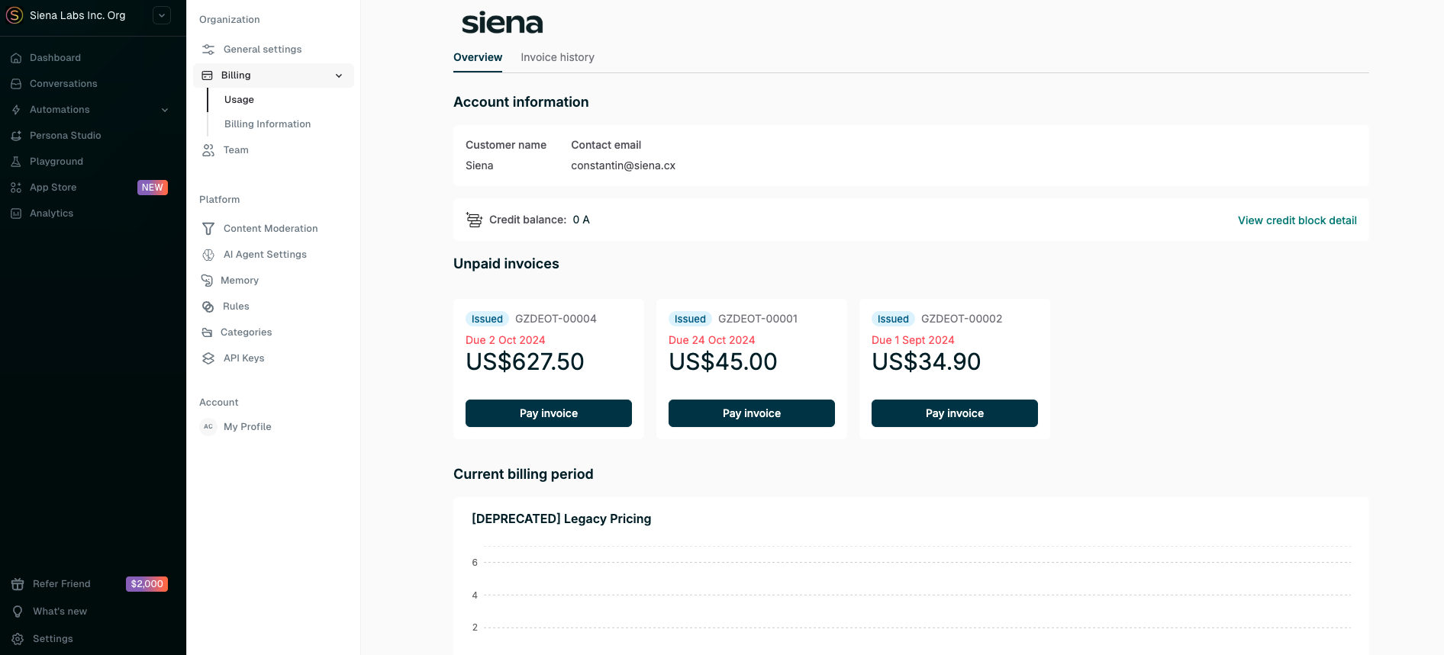1444x655 pixels.
Task: Click the Settings gear icon
Action: pyautogui.click(x=18, y=639)
